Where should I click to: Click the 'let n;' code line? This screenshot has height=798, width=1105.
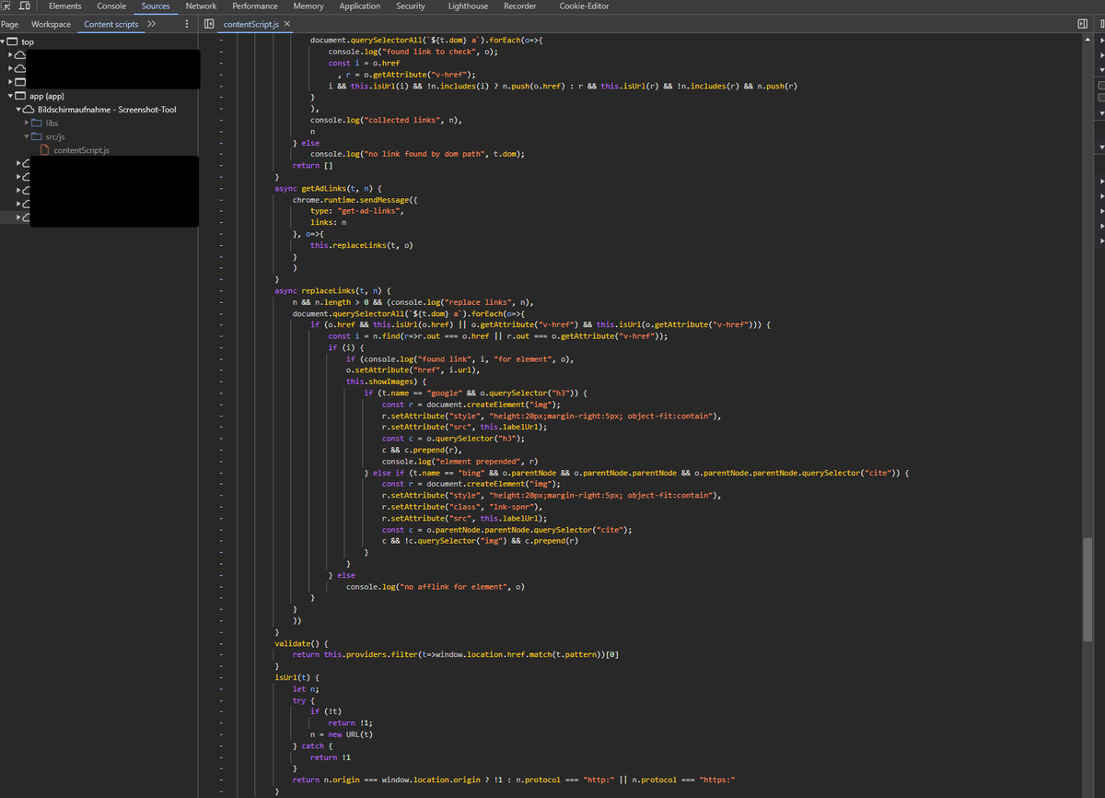(305, 688)
